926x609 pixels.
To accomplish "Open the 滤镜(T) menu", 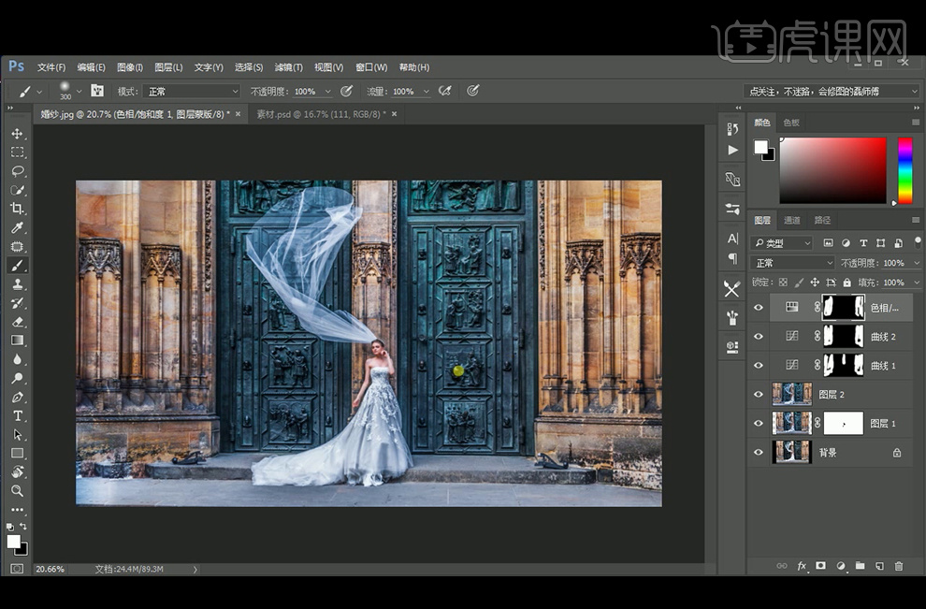I will click(x=288, y=67).
